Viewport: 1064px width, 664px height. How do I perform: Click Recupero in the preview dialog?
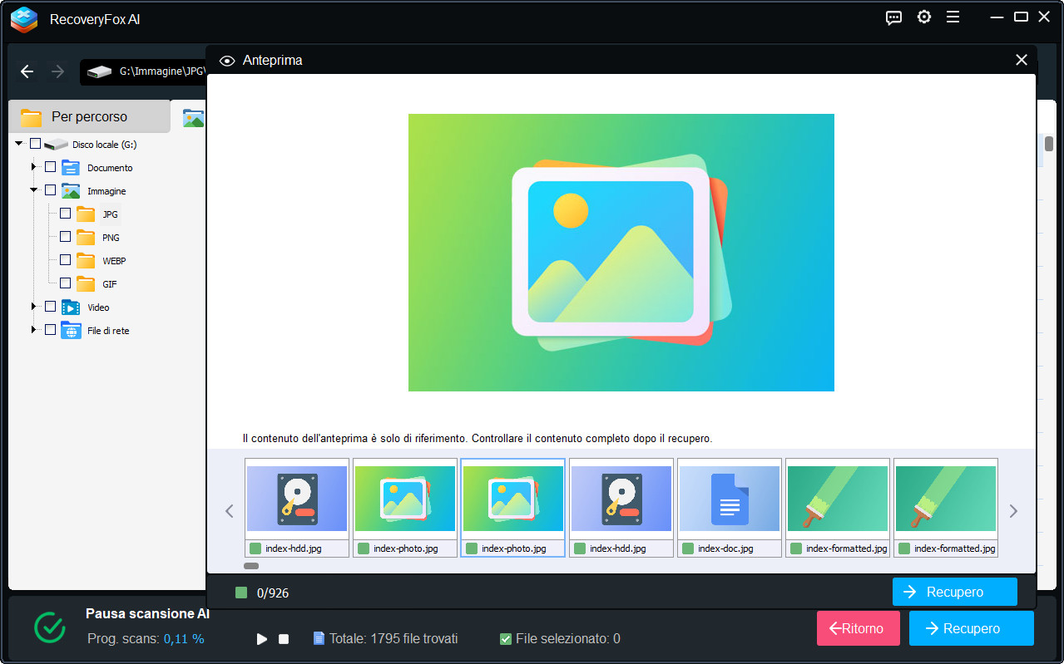pyautogui.click(x=954, y=592)
